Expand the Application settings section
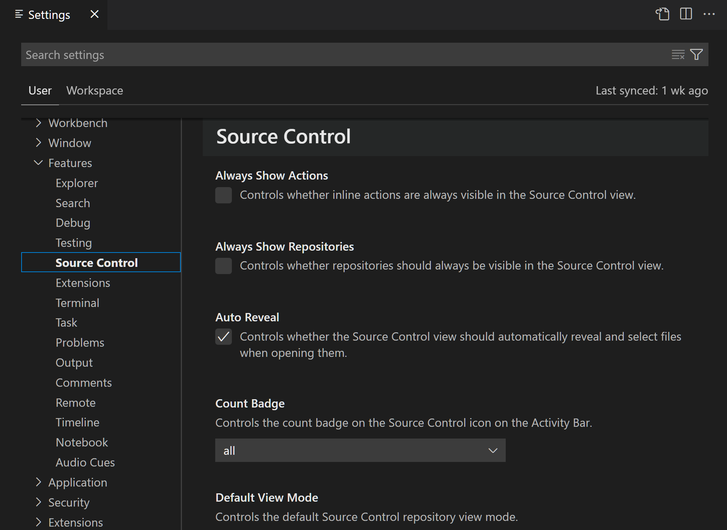 point(38,482)
